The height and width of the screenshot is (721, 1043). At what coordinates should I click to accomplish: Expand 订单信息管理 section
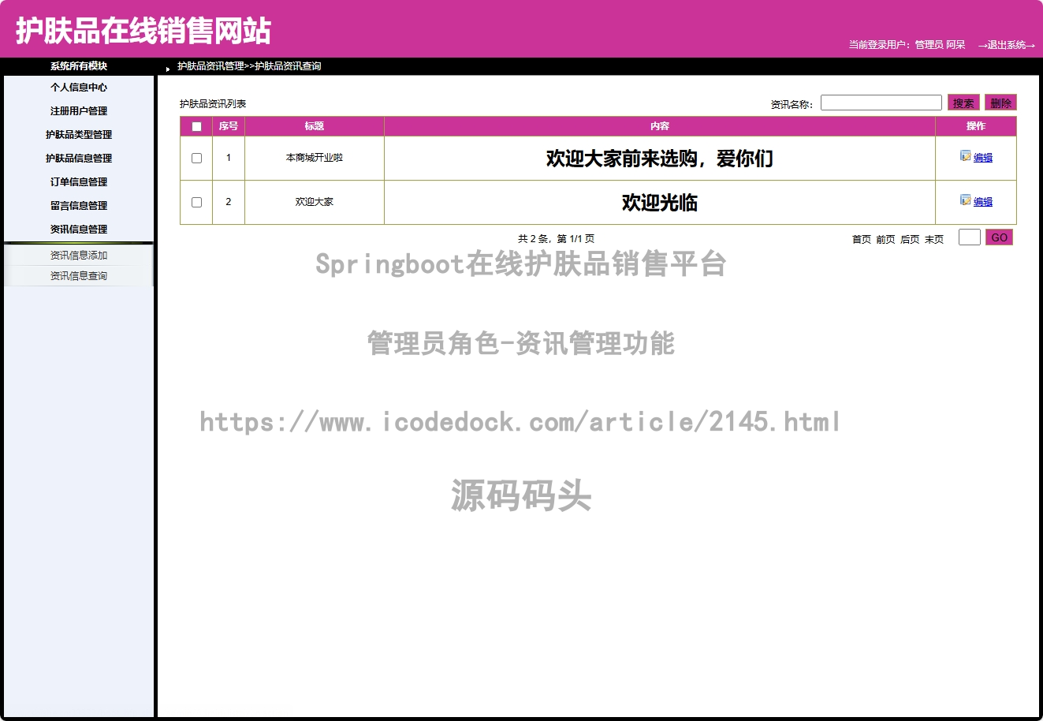tap(79, 182)
